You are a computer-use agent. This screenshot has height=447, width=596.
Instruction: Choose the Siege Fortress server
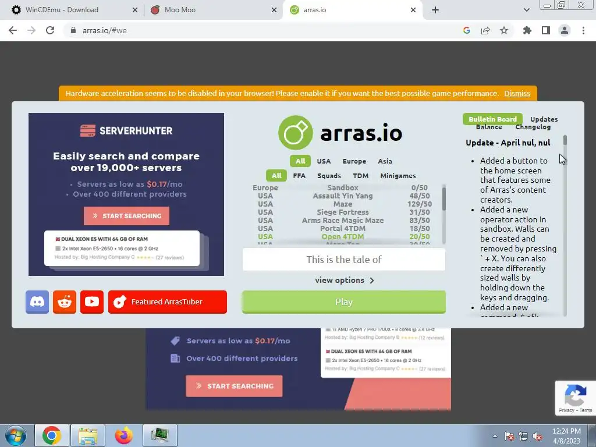click(342, 212)
